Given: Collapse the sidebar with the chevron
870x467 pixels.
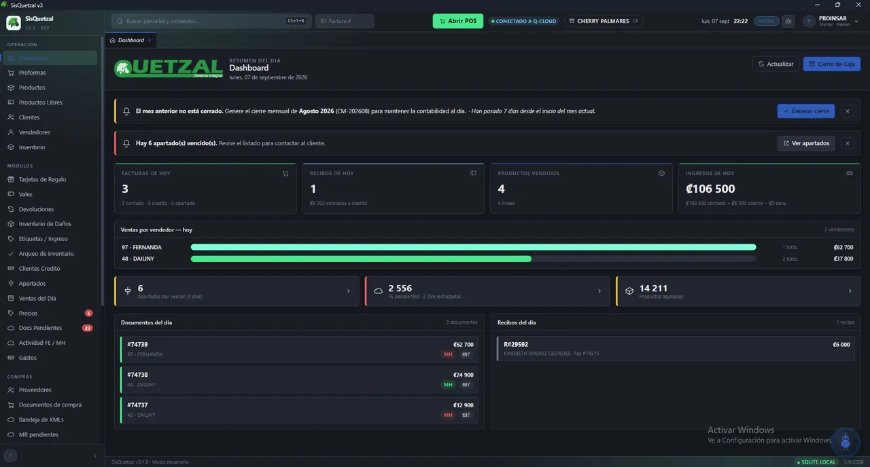Looking at the screenshot, I should (95, 455).
